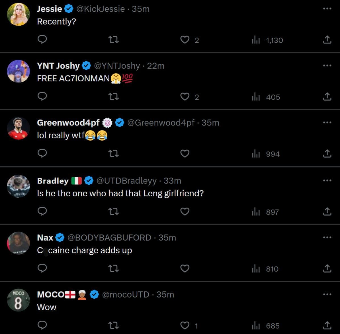Open more options on Jessie's tweet
Viewport: 340px width, 334px height.
click(327, 9)
